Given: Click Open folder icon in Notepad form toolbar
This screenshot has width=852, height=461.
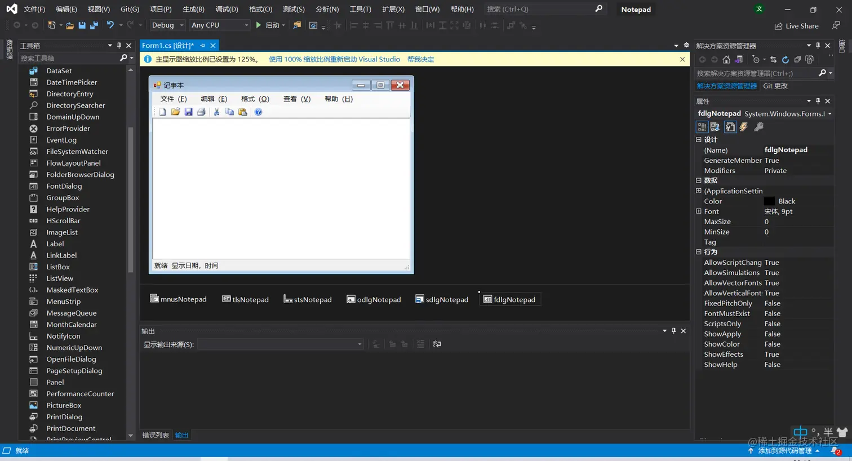Looking at the screenshot, I should [176, 112].
